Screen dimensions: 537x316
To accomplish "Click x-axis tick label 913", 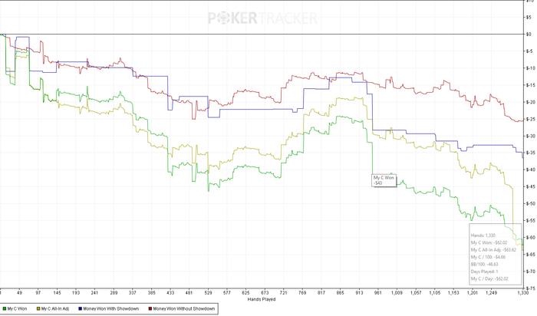I will 359,293.
